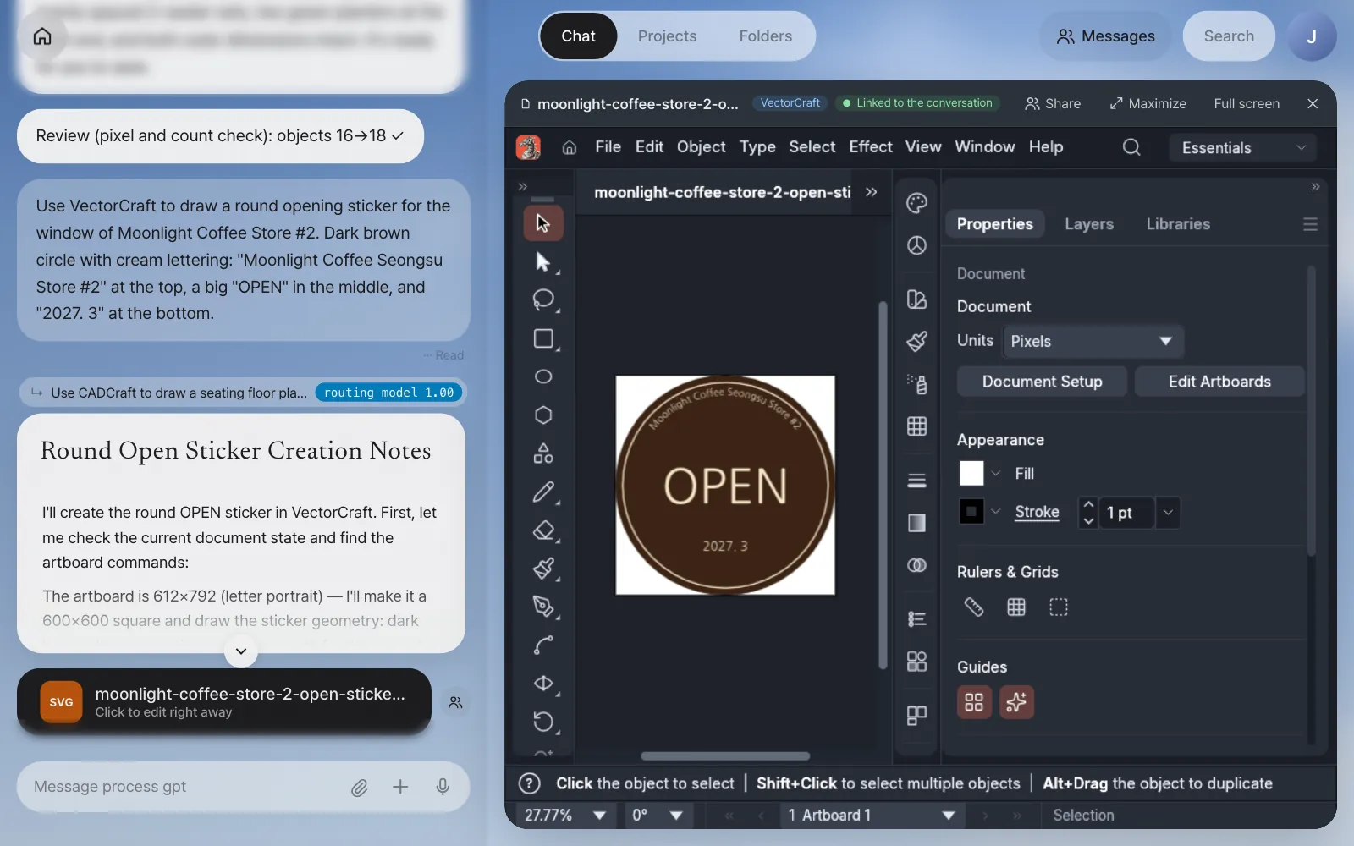The image size is (1354, 846).
Task: Open the Object menu
Action: click(x=701, y=147)
